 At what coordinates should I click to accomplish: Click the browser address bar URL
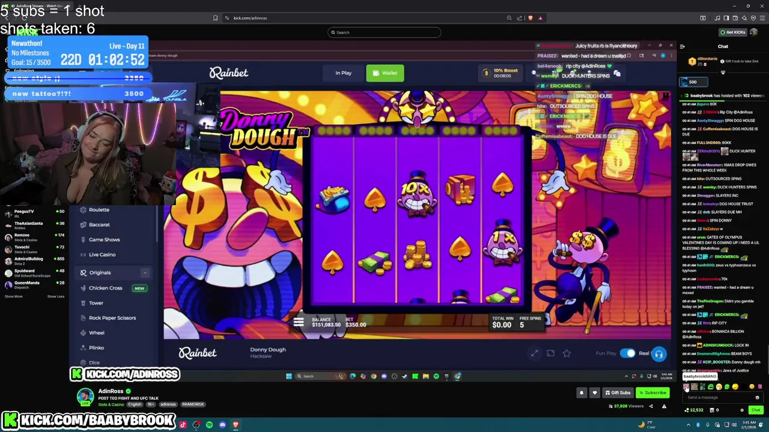pyautogui.click(x=250, y=18)
